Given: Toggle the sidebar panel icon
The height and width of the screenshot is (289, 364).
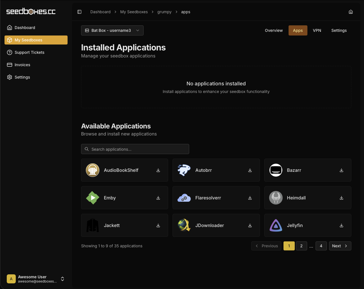Looking at the screenshot, I should [79, 12].
